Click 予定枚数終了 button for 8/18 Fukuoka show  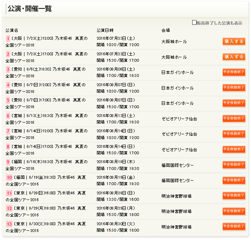(234, 165)
